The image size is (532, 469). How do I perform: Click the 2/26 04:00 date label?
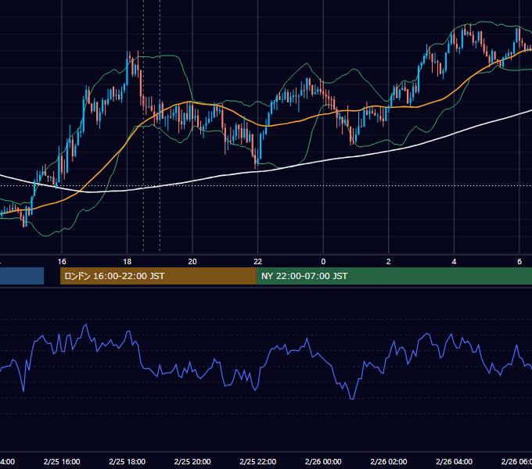coord(454,461)
